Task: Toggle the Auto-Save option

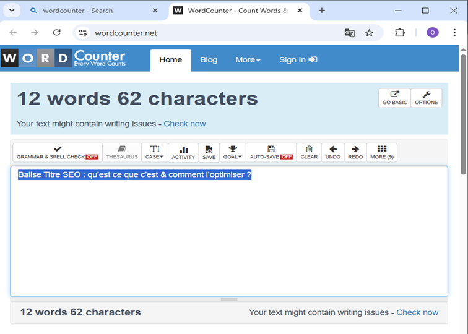Action: click(x=271, y=153)
